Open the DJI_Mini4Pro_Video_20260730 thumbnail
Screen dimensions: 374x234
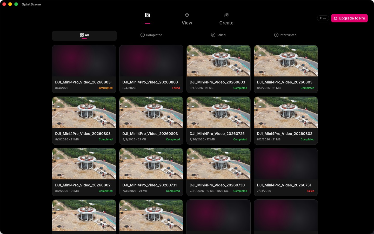(219, 164)
